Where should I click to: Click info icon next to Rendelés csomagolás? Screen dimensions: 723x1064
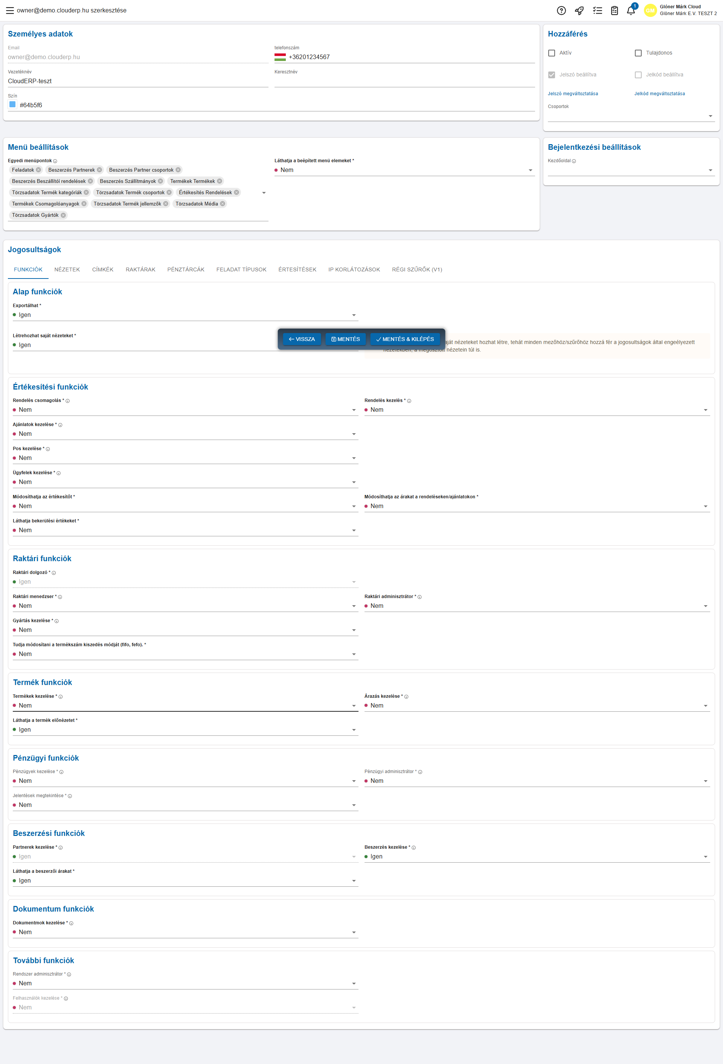coord(68,401)
